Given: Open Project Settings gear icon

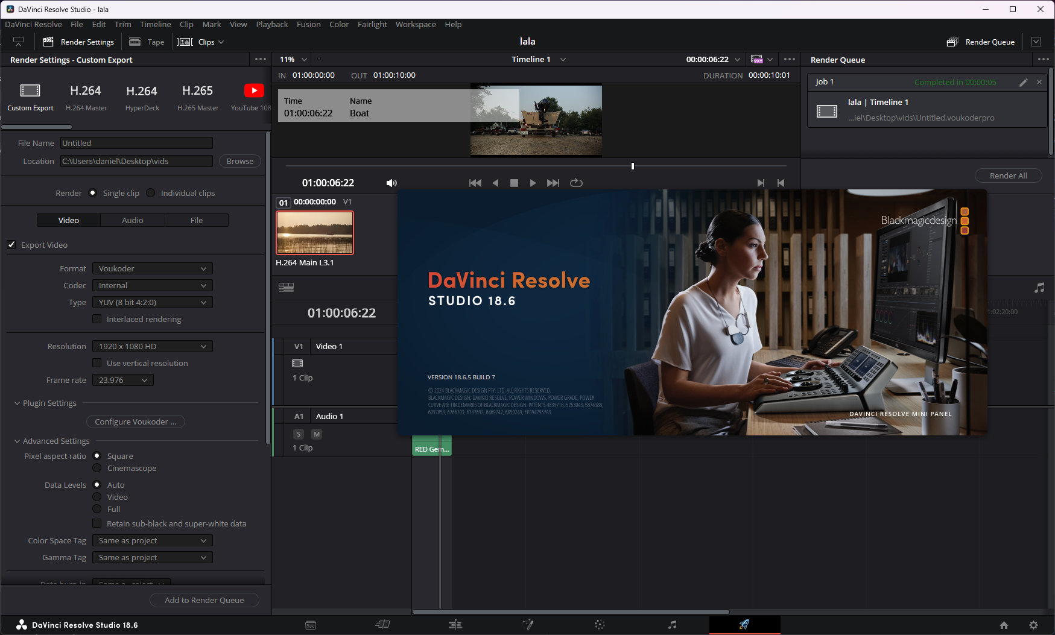Looking at the screenshot, I should point(1033,625).
